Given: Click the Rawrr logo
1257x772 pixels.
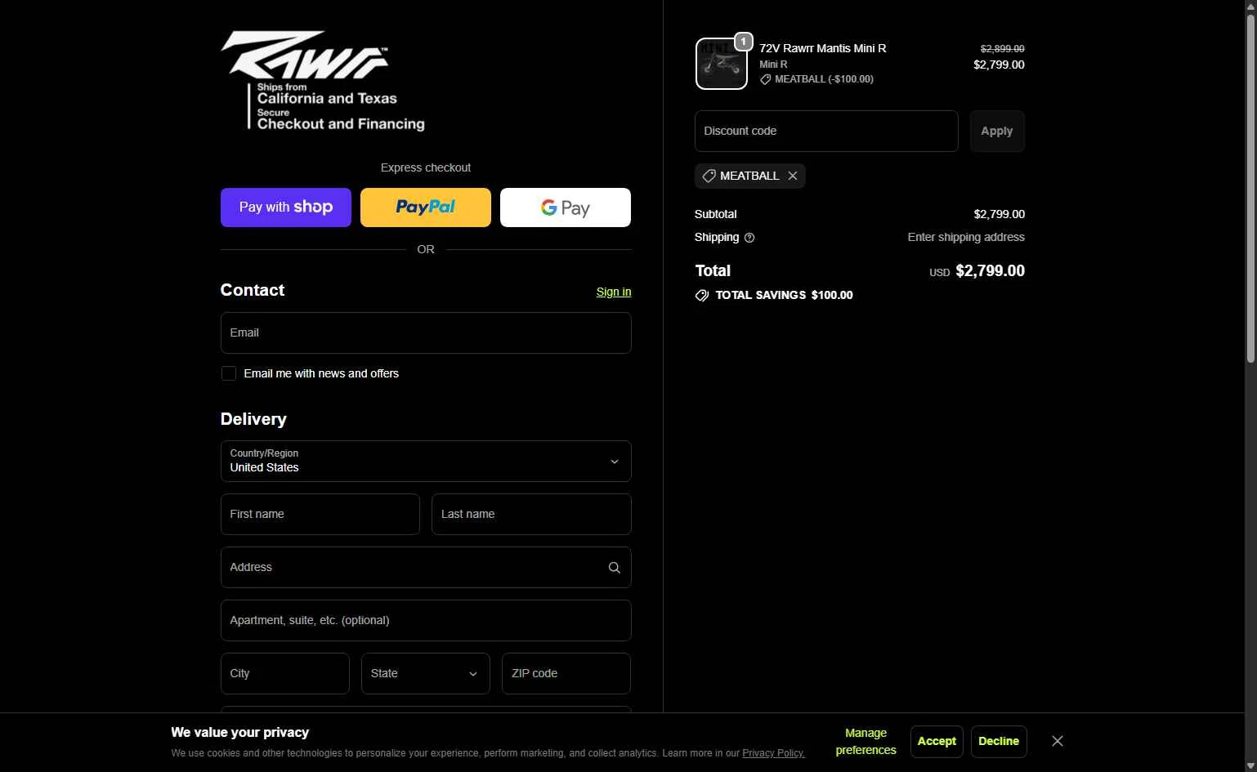Looking at the screenshot, I should pyautogui.click(x=323, y=80).
